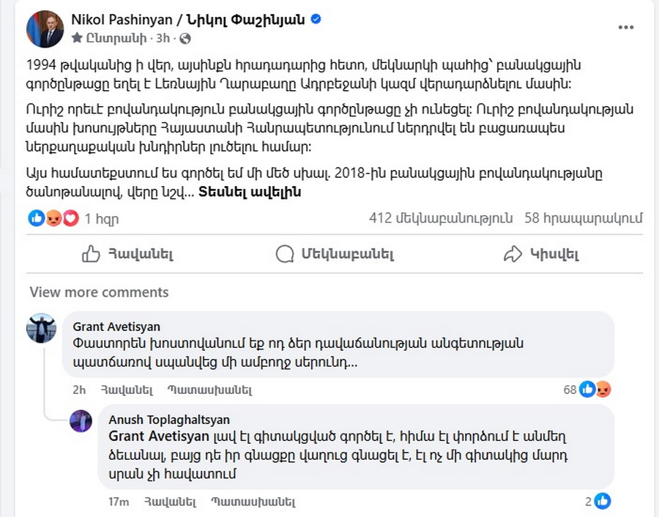The height and width of the screenshot is (517, 659).
Task: Click the star favorites icon under the name
Action: pos(77,38)
